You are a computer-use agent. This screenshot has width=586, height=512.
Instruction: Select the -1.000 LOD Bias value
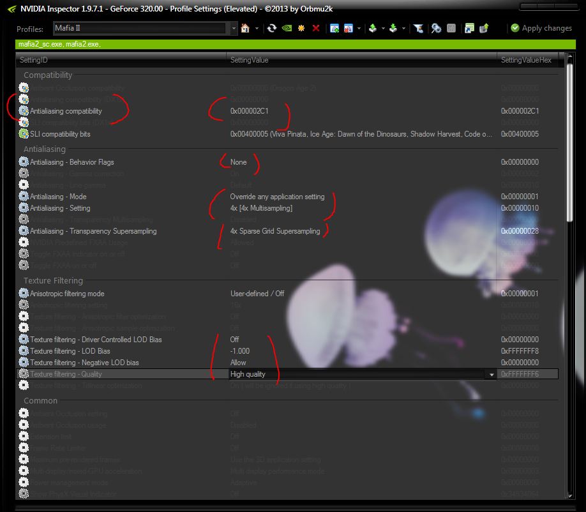239,351
